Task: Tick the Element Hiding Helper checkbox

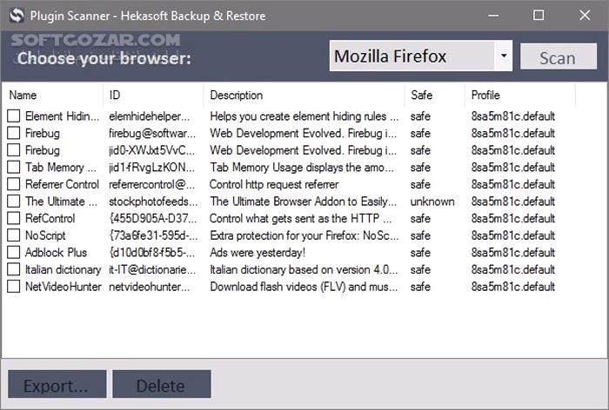Action: (14, 116)
